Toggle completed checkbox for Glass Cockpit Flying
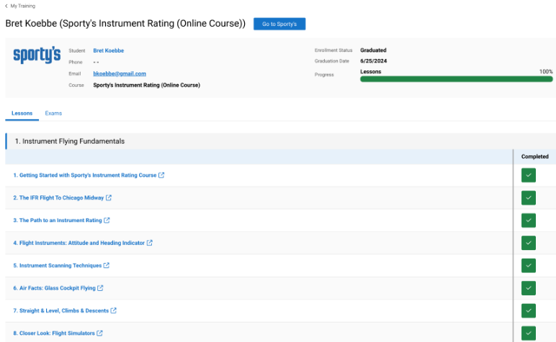 (529, 288)
